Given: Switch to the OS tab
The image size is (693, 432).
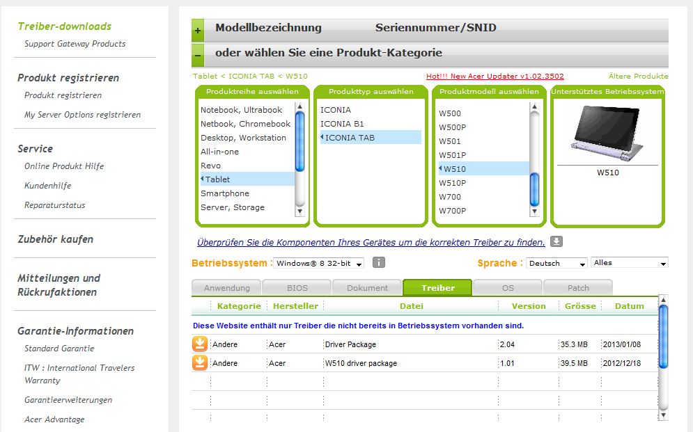Looking at the screenshot, I should (508, 288).
